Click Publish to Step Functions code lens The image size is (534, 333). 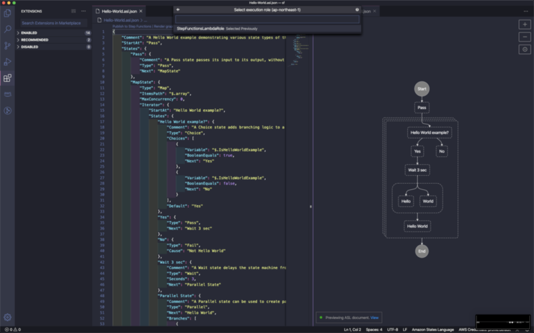click(131, 27)
